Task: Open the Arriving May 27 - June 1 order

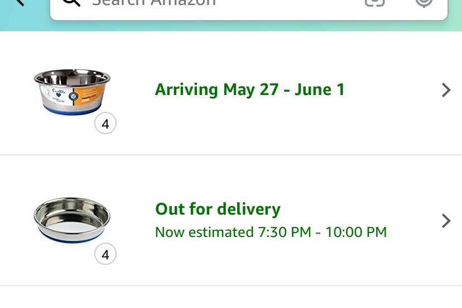Action: pyautogui.click(x=249, y=89)
